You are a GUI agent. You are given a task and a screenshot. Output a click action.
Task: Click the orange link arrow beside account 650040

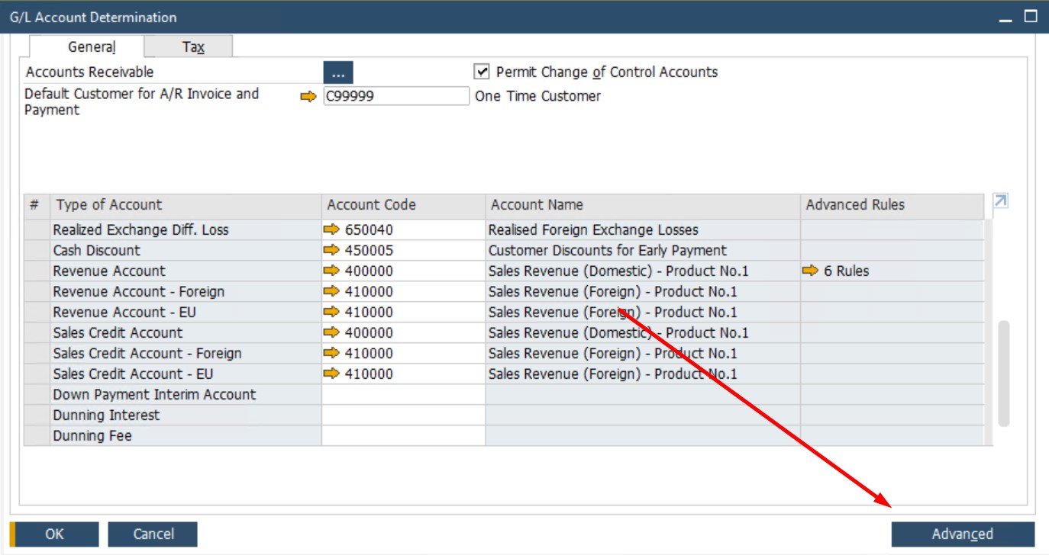(x=331, y=229)
